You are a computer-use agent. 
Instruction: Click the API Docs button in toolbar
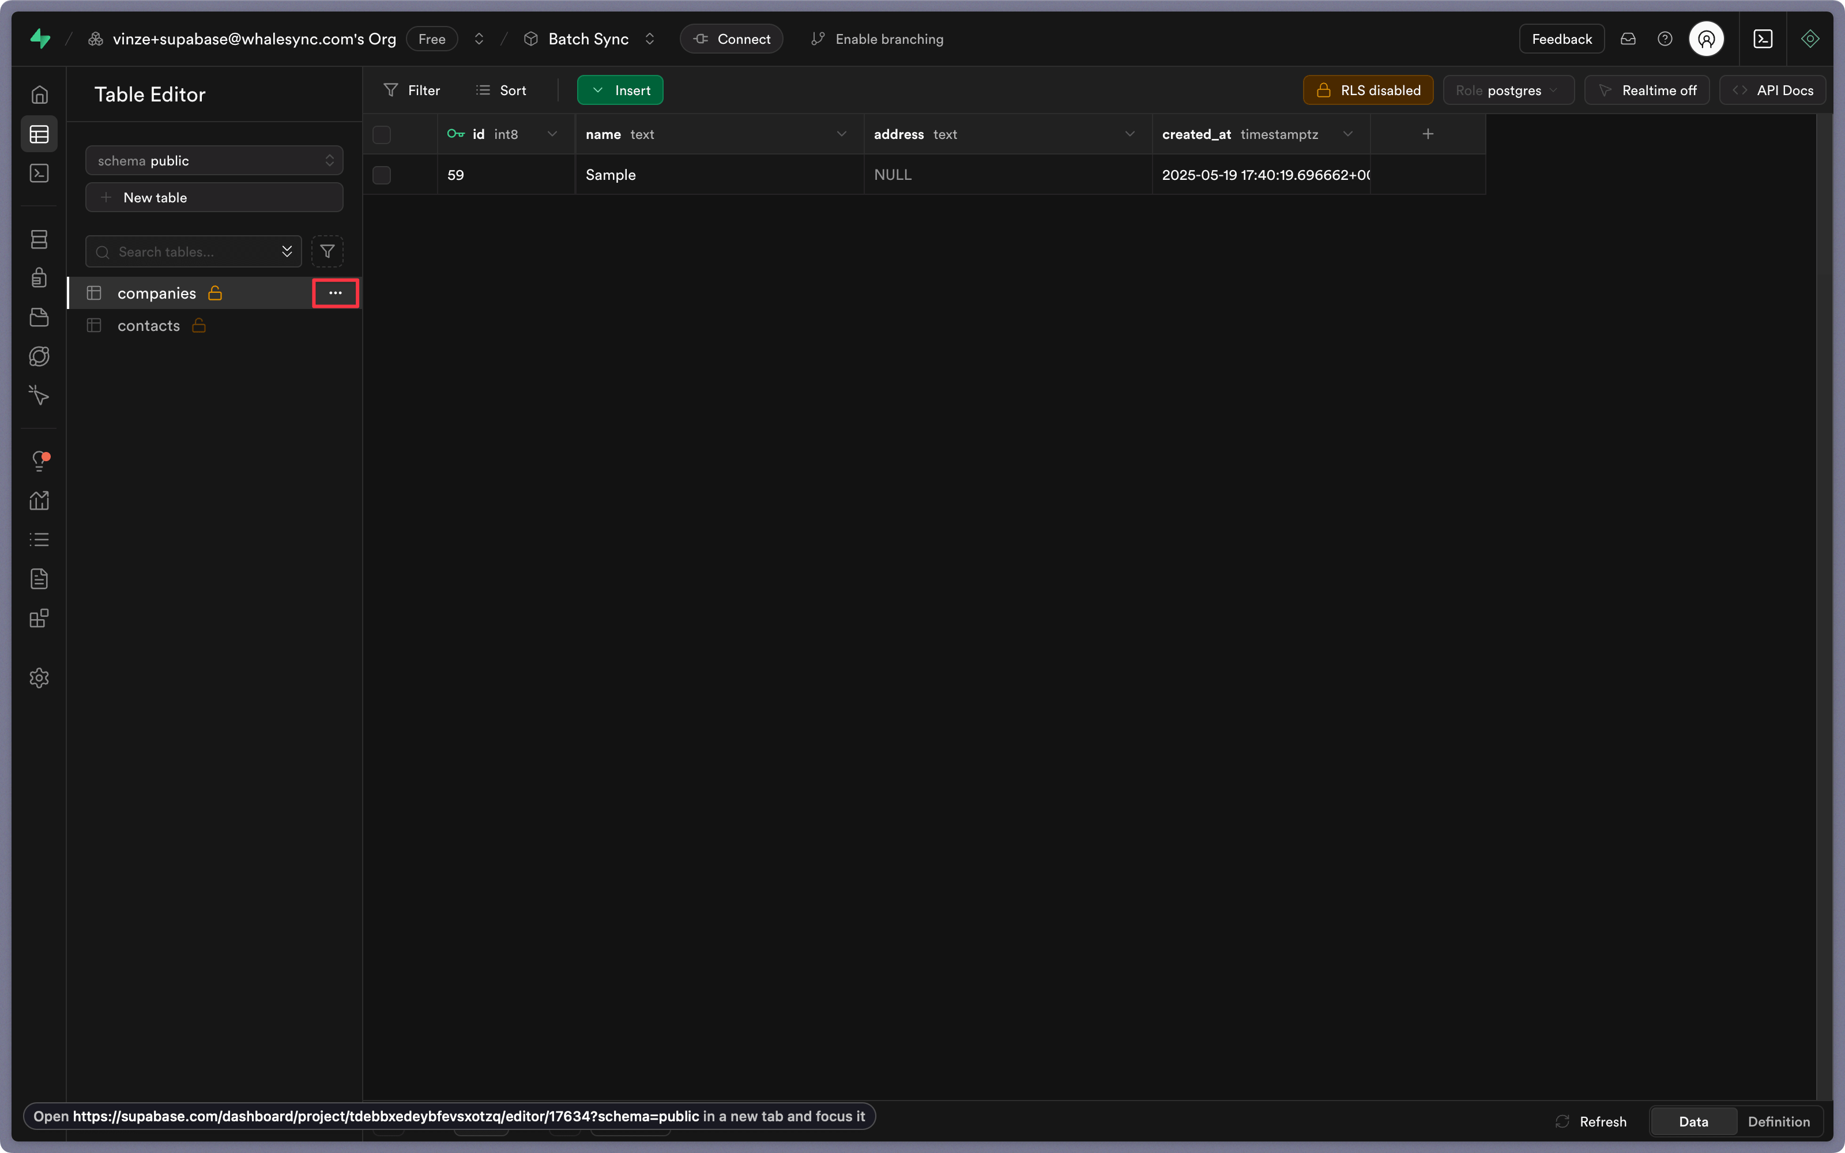(1772, 91)
